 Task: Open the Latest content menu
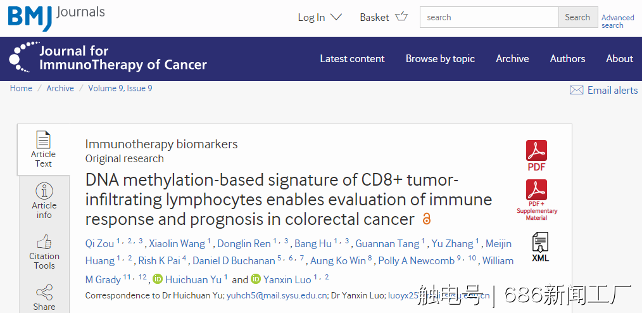pos(352,58)
